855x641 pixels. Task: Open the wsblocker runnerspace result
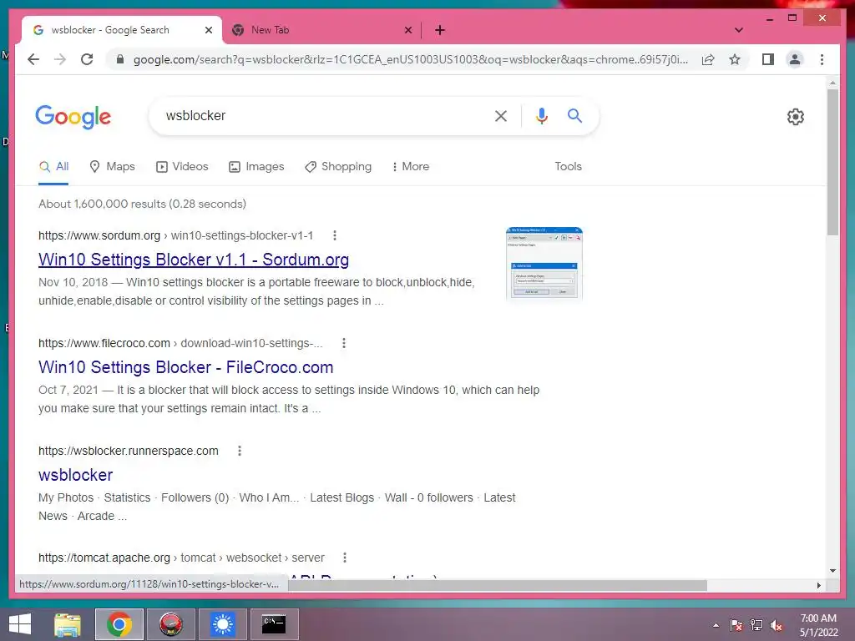coord(76,475)
